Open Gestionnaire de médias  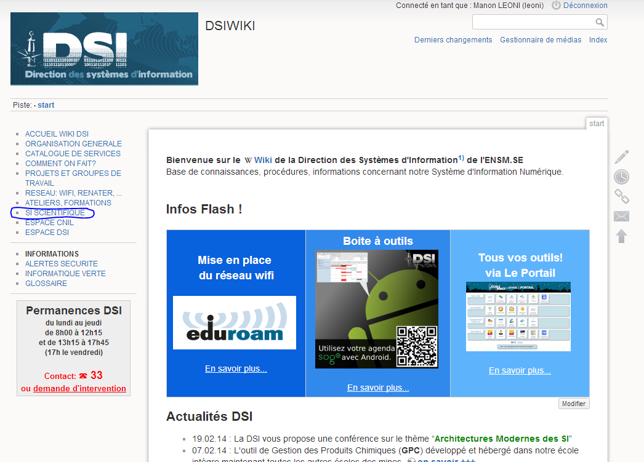pos(541,40)
